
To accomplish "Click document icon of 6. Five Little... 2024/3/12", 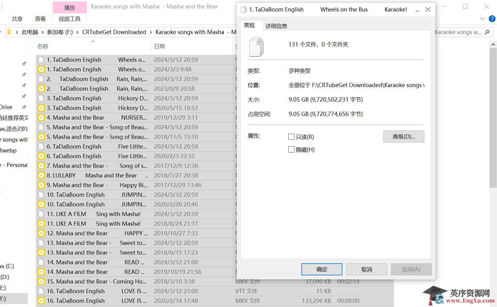I will (41, 146).
